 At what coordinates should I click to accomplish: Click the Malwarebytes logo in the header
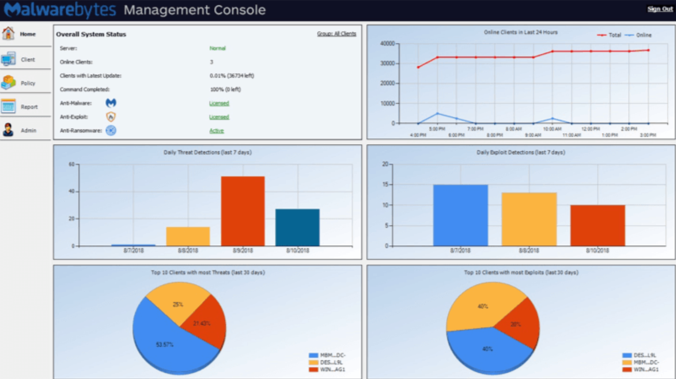(59, 9)
